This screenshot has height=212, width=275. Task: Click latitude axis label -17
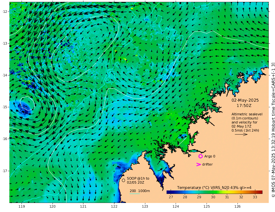[x=4, y=171]
